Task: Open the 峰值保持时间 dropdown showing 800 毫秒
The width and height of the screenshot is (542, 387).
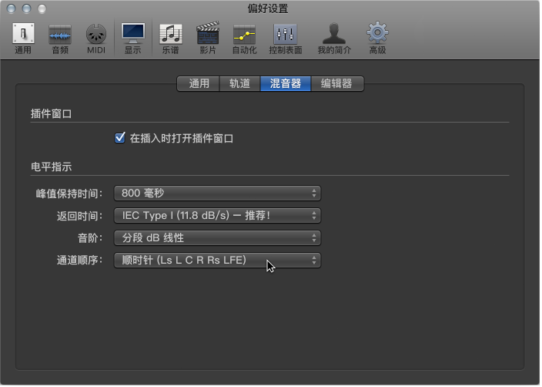Action: pyautogui.click(x=217, y=193)
